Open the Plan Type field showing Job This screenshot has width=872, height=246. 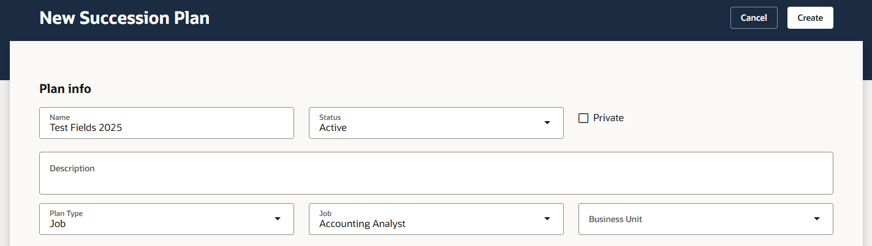pyautogui.click(x=167, y=218)
